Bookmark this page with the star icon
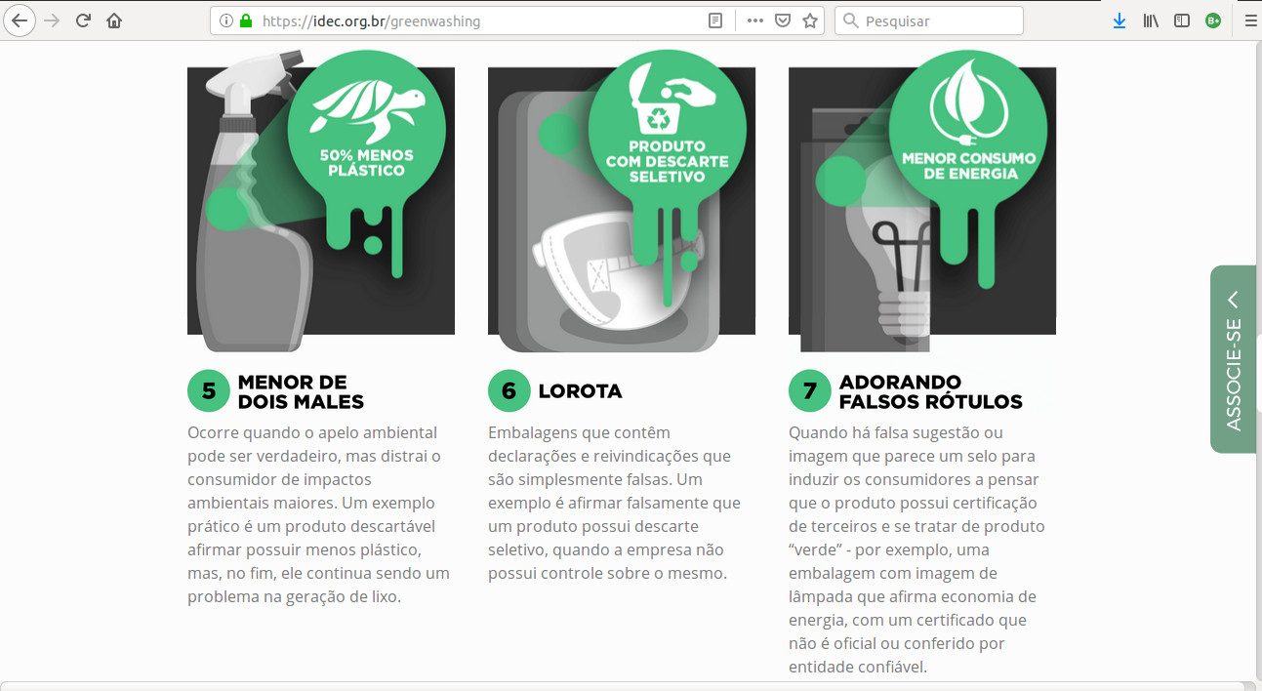1262x691 pixels. click(809, 20)
